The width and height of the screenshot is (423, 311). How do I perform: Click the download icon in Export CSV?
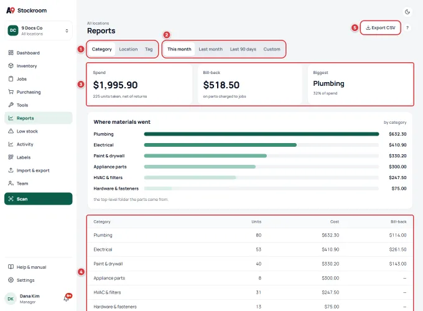pos(368,27)
